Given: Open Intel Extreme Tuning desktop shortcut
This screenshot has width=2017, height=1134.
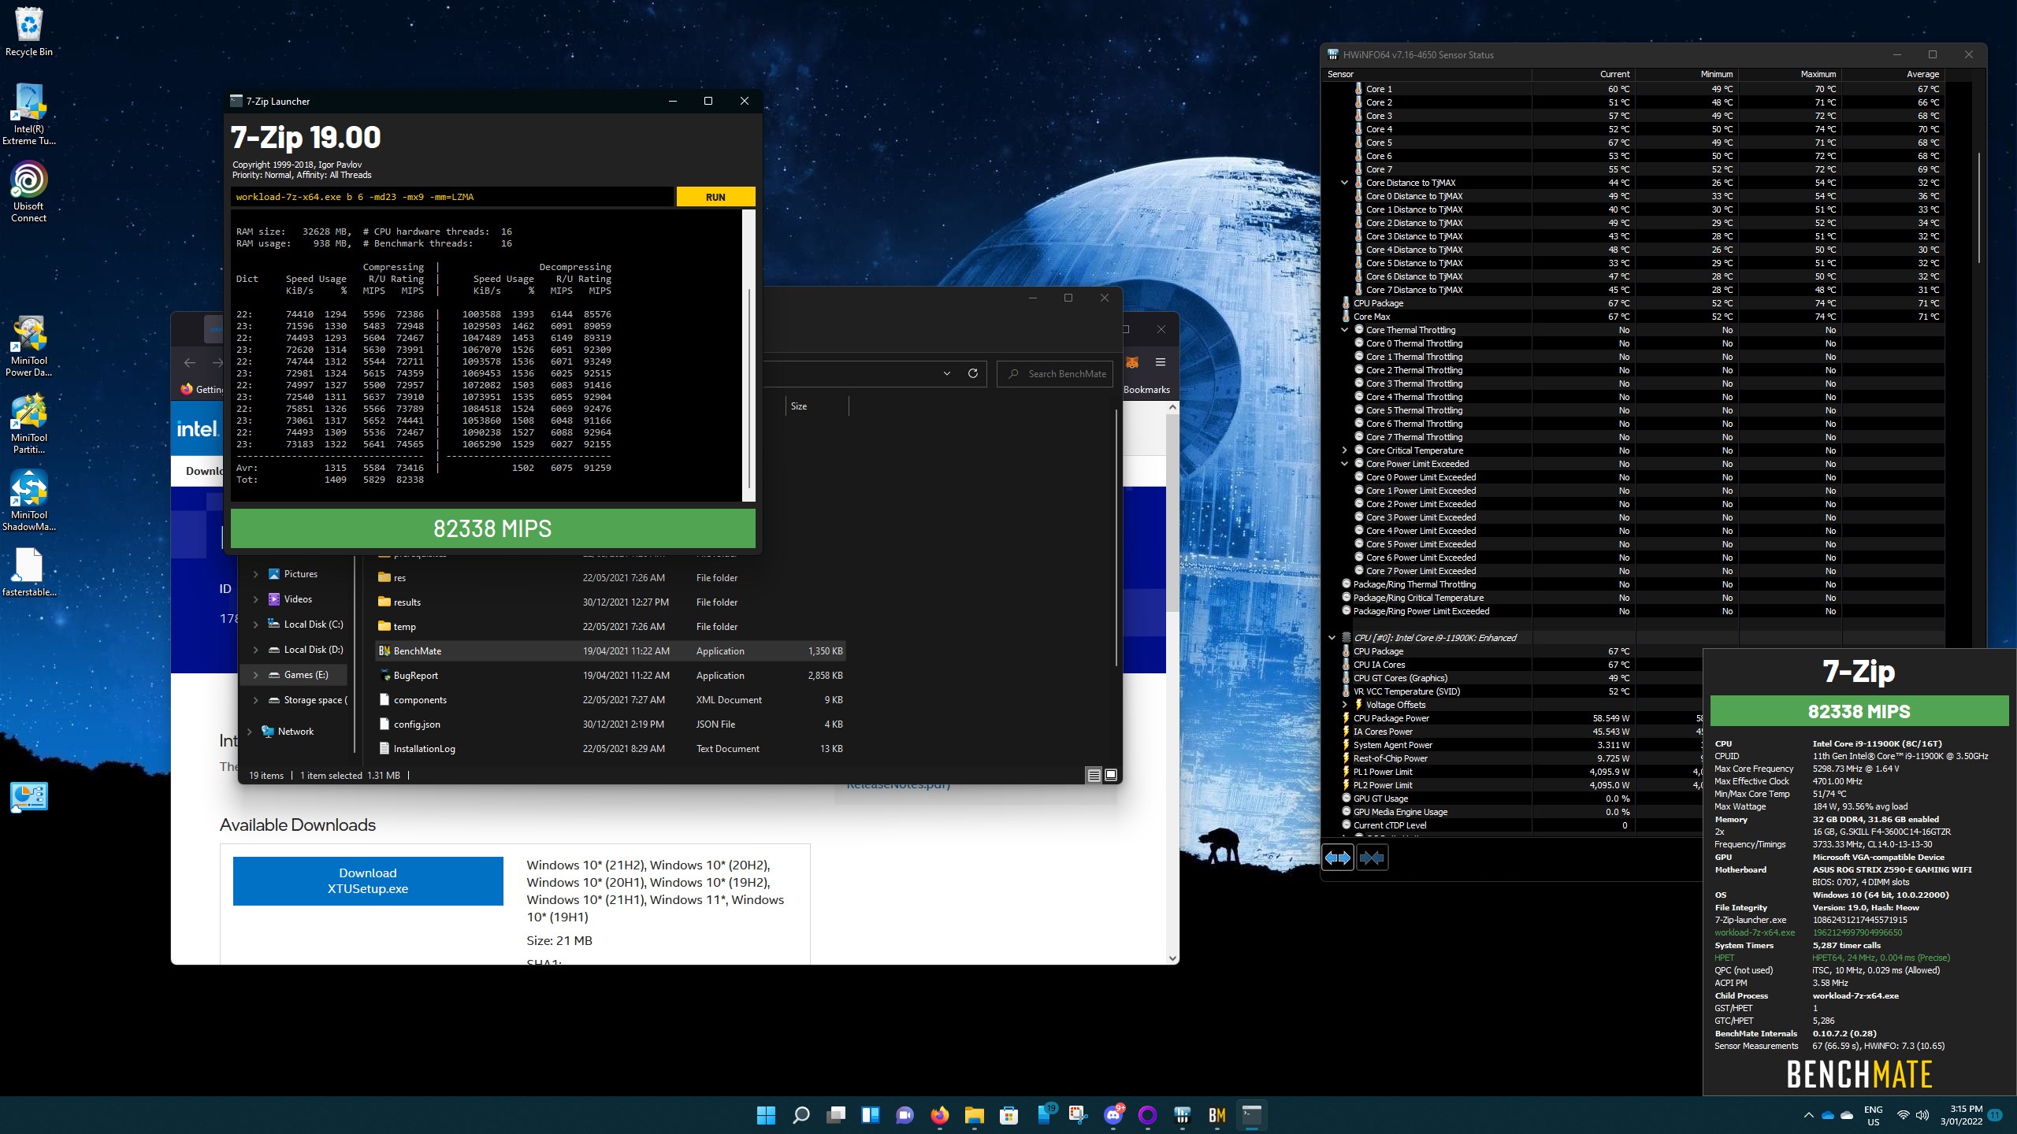Looking at the screenshot, I should [x=28, y=115].
